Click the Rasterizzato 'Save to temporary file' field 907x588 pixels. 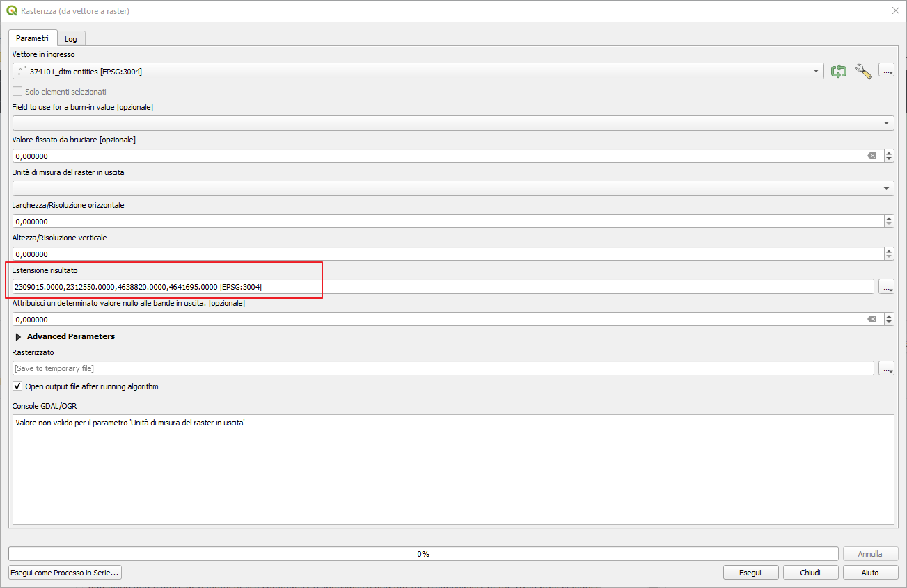pos(443,368)
